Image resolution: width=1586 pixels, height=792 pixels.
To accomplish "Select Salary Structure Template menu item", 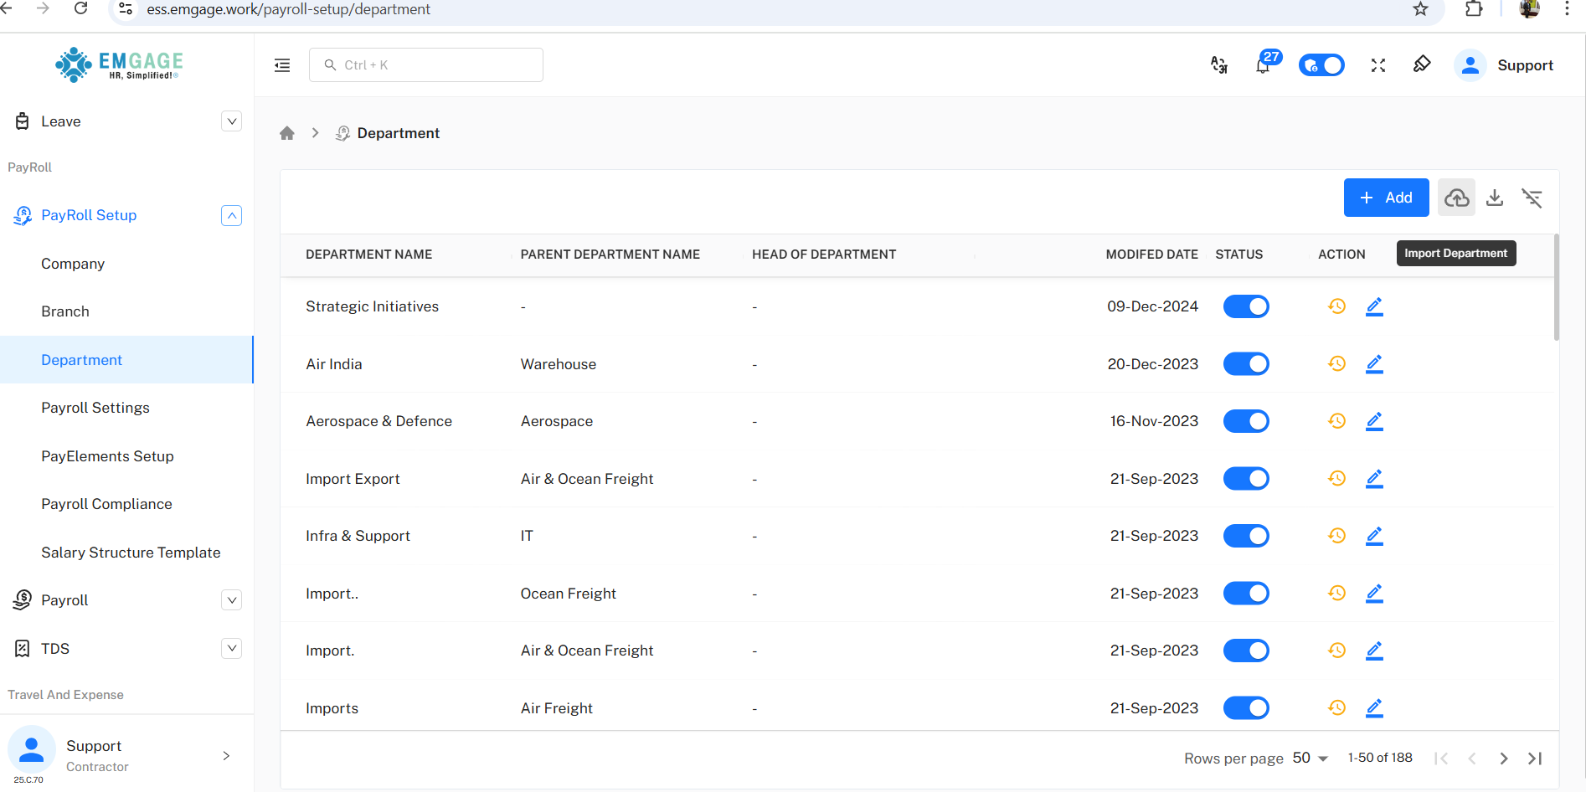I will [131, 553].
